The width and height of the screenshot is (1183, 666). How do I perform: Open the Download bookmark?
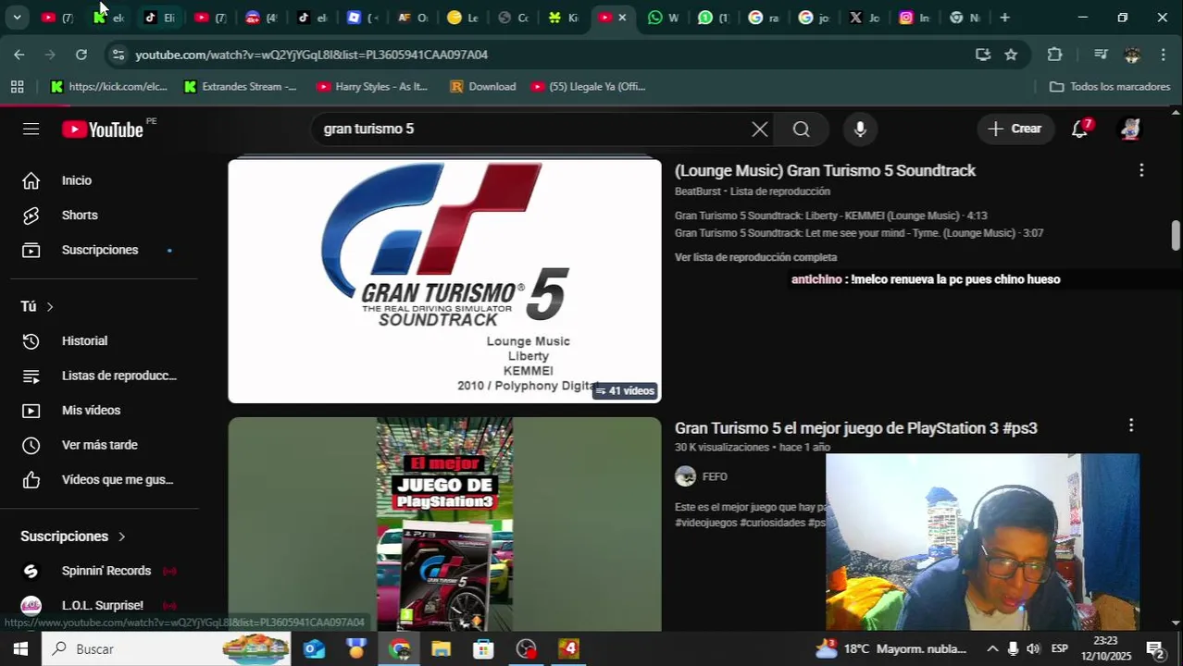(x=483, y=87)
